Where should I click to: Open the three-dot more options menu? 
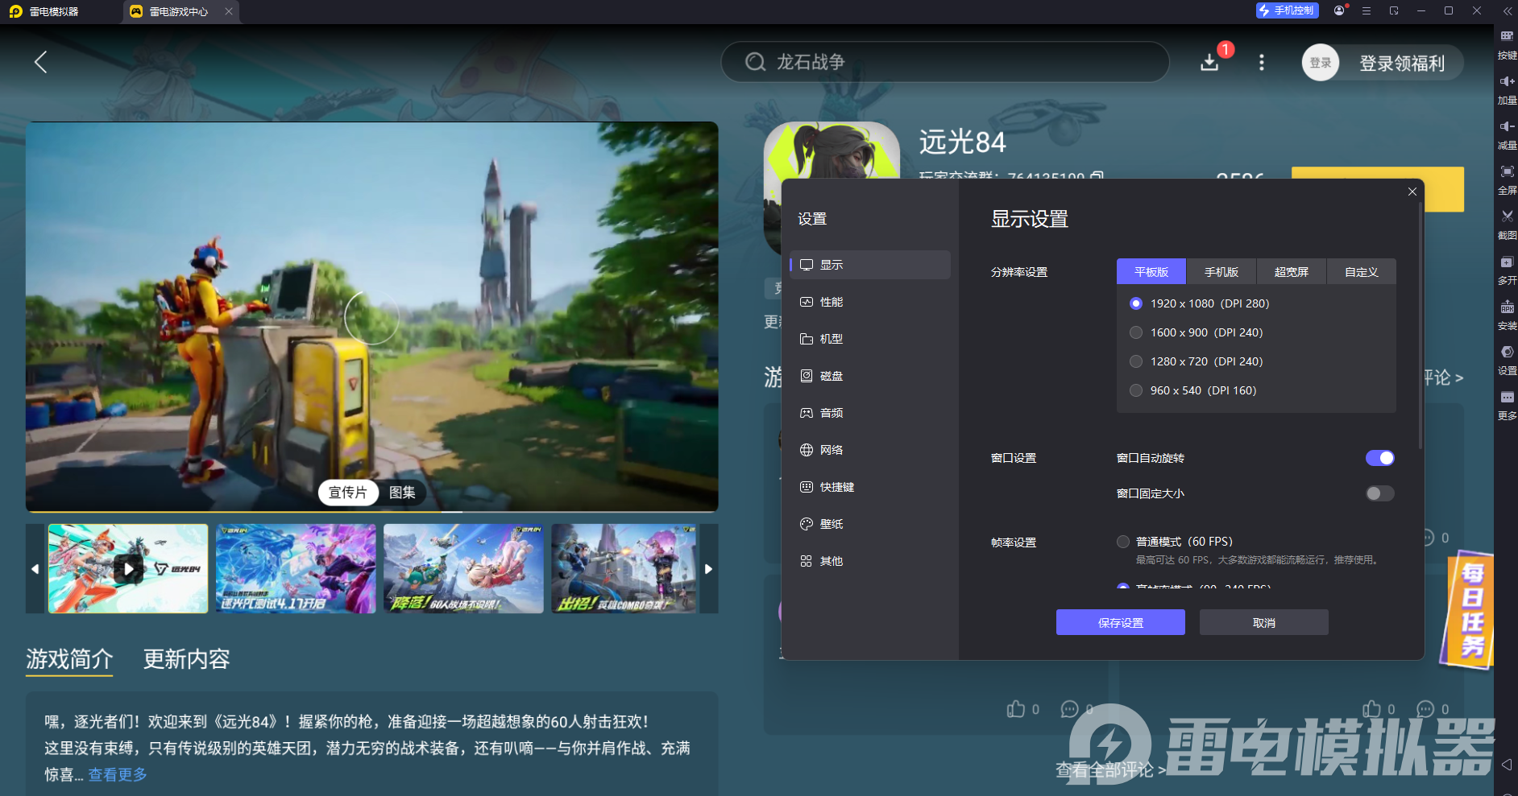[x=1262, y=62]
